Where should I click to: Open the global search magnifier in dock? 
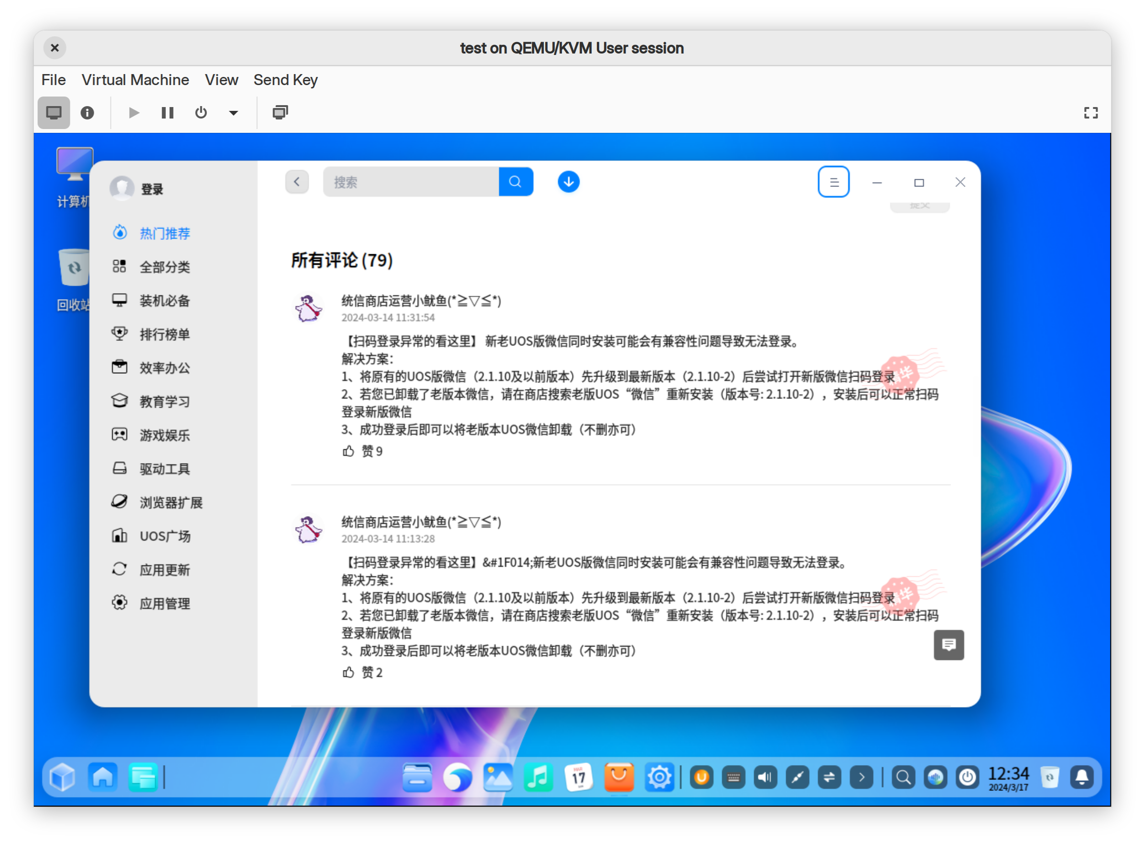(903, 777)
